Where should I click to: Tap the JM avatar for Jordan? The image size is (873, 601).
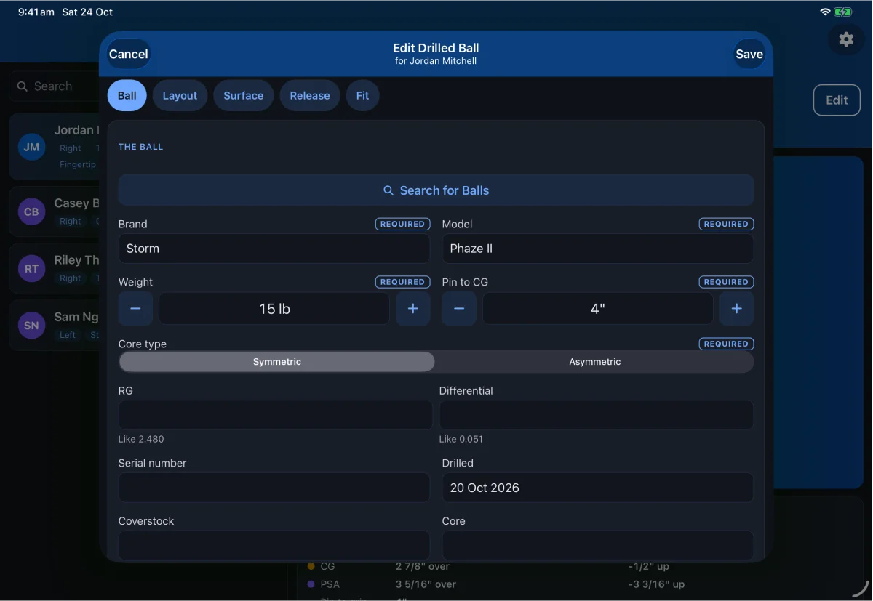tap(31, 147)
